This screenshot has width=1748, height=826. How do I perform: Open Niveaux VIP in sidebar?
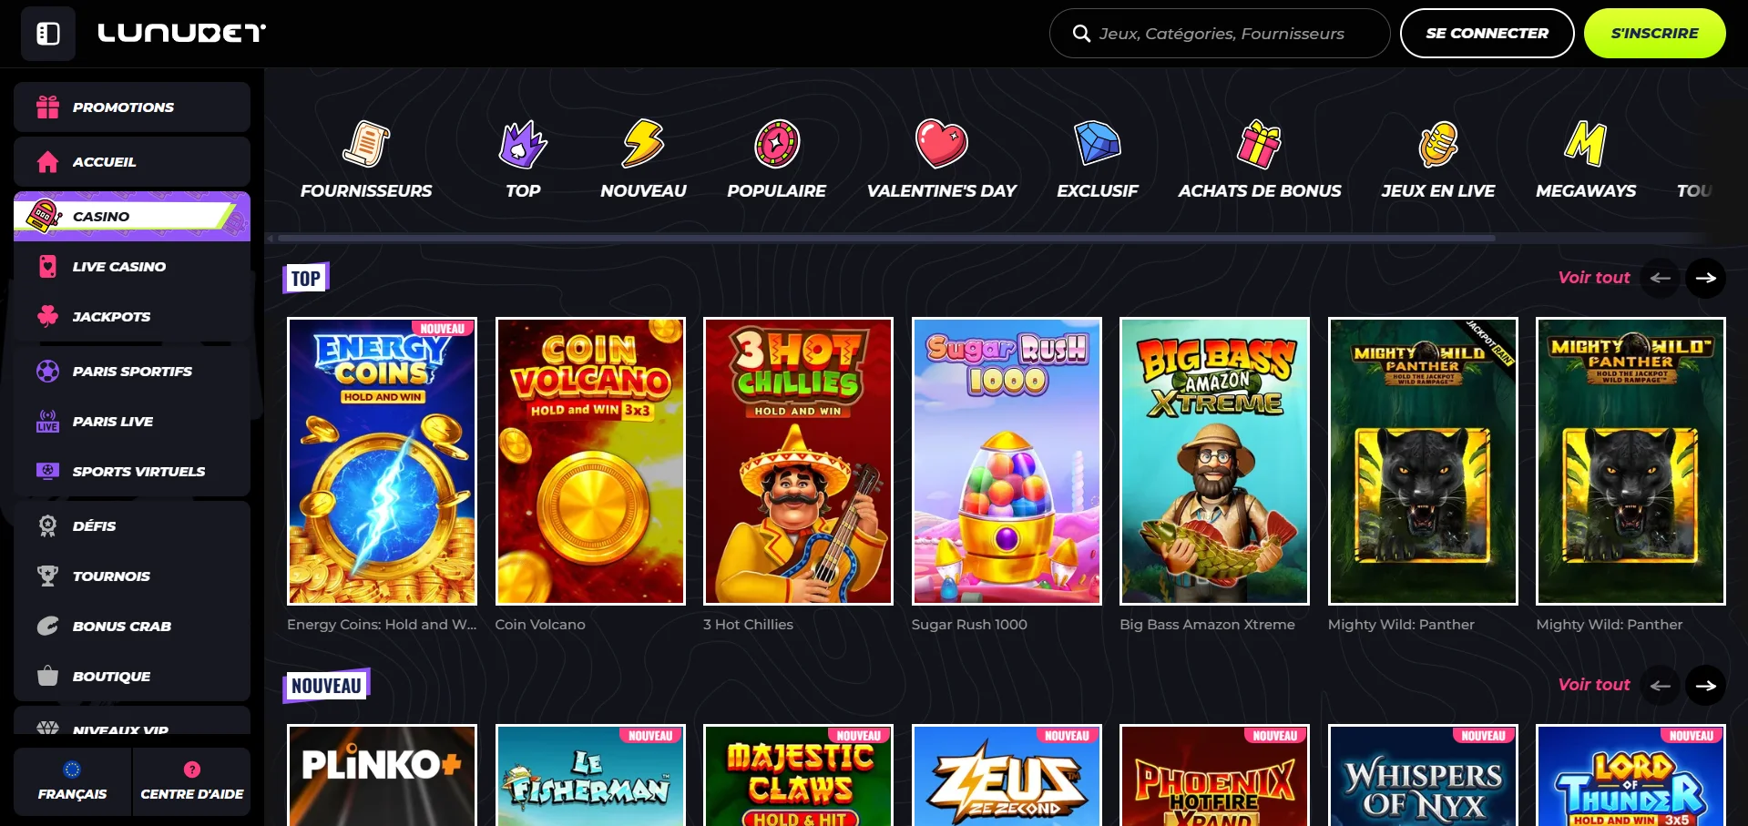[132, 721]
